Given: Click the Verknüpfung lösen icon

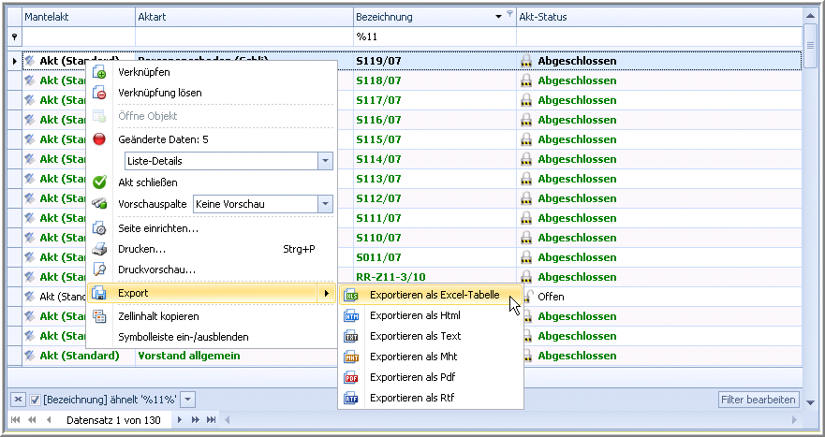Looking at the screenshot, I should click(100, 94).
